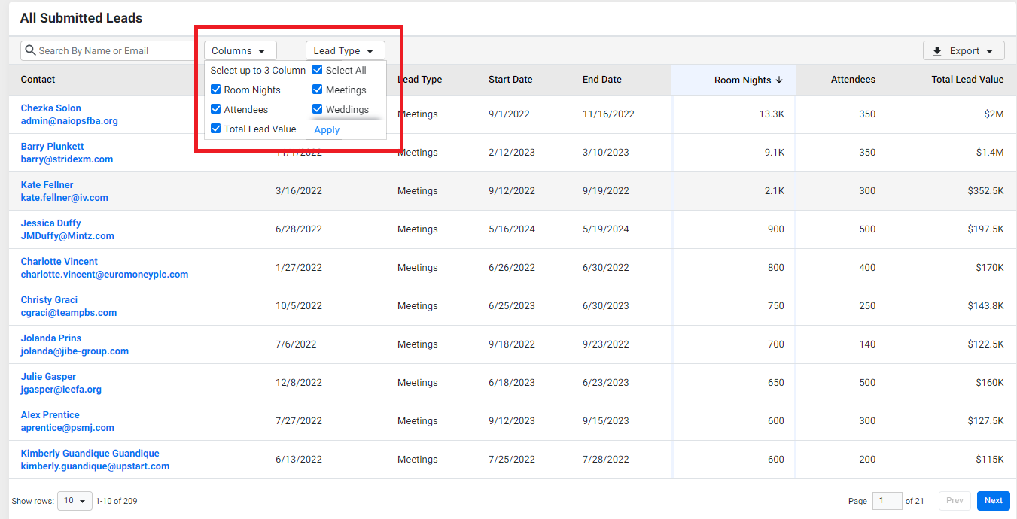Image resolution: width=1017 pixels, height=519 pixels.
Task: Click email jgasper@ieefa.org
Action: (62, 390)
